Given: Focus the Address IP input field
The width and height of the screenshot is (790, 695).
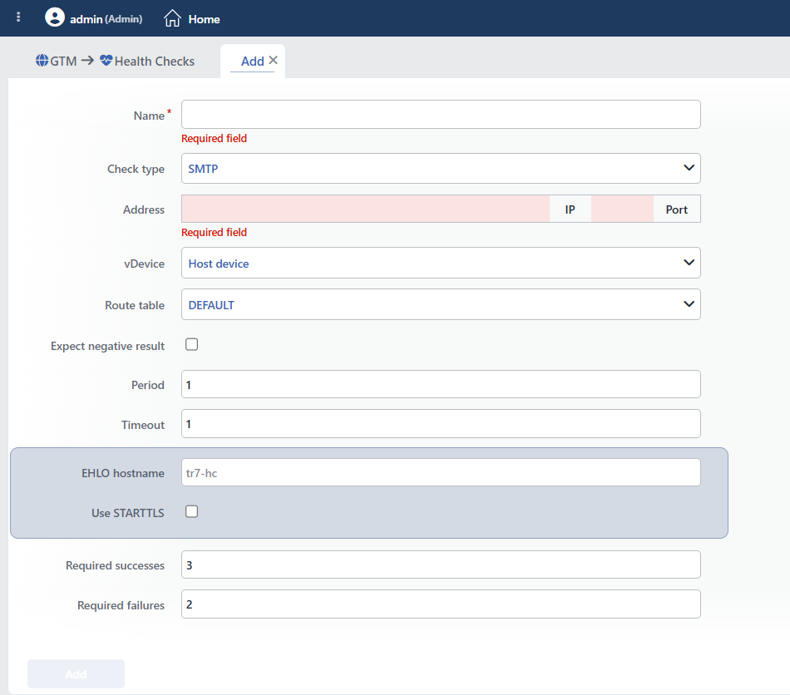Looking at the screenshot, I should (x=365, y=209).
